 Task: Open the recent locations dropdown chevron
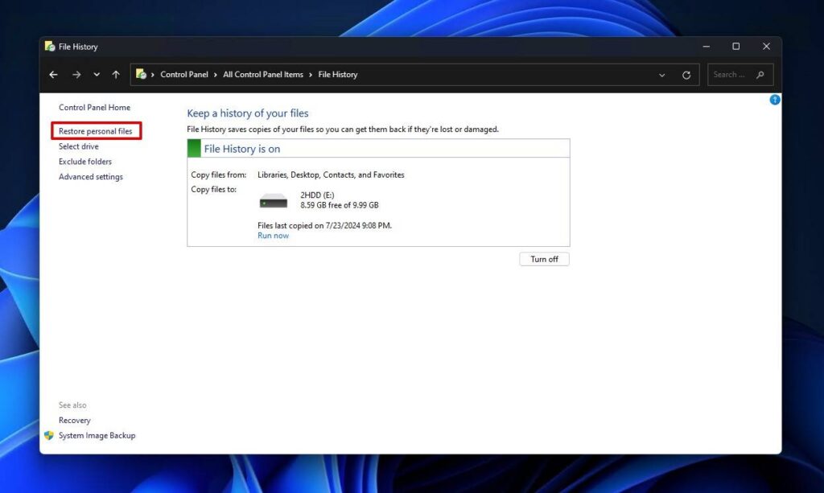pyautogui.click(x=96, y=74)
